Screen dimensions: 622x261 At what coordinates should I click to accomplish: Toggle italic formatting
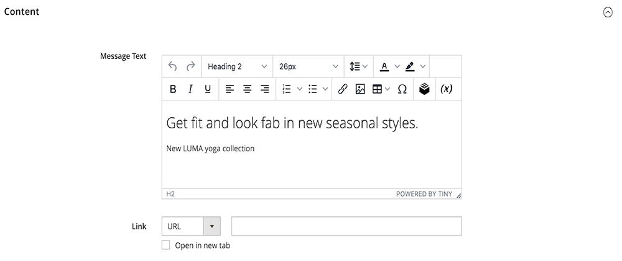[x=190, y=89]
